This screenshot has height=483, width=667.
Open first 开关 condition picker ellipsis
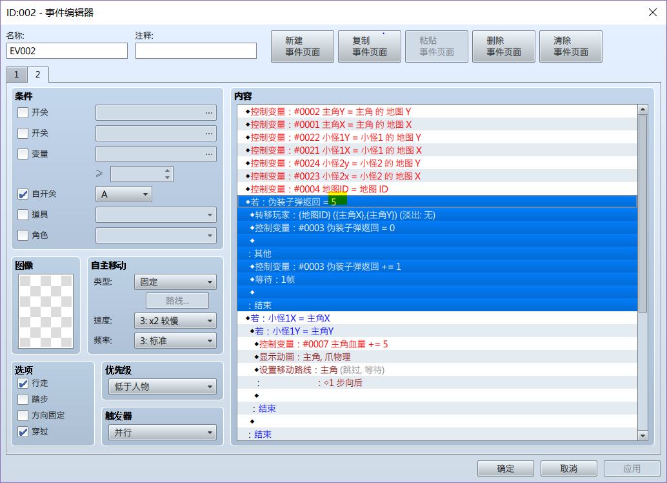tap(208, 113)
